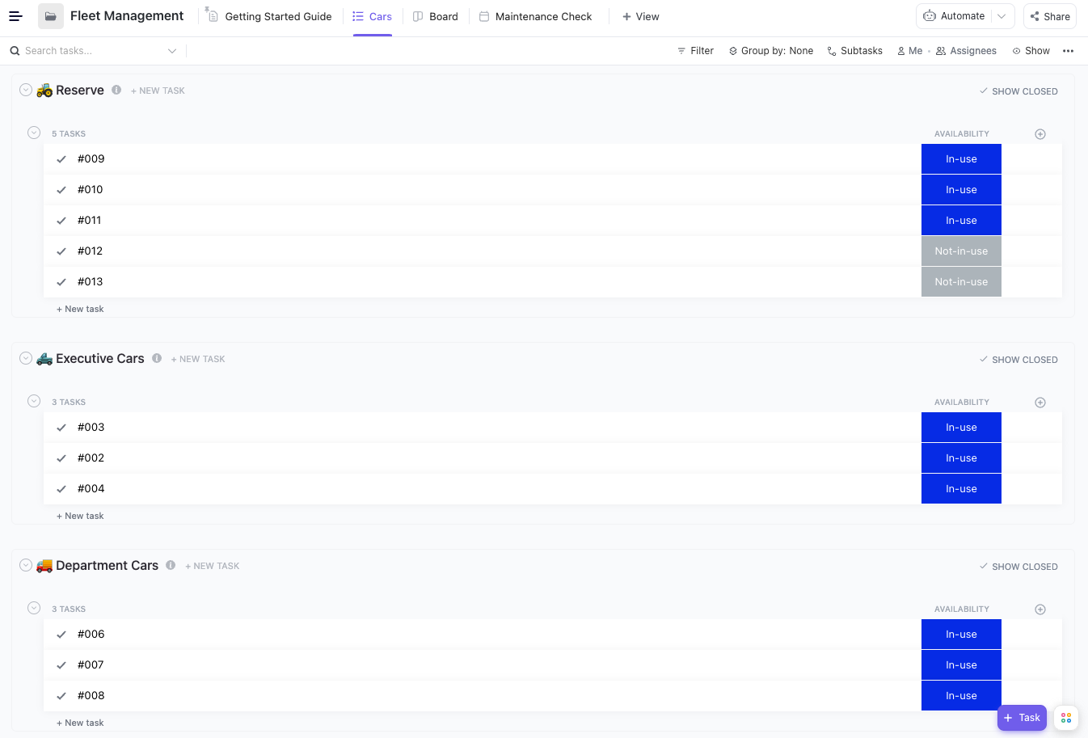Click the Share button

[1050, 16]
